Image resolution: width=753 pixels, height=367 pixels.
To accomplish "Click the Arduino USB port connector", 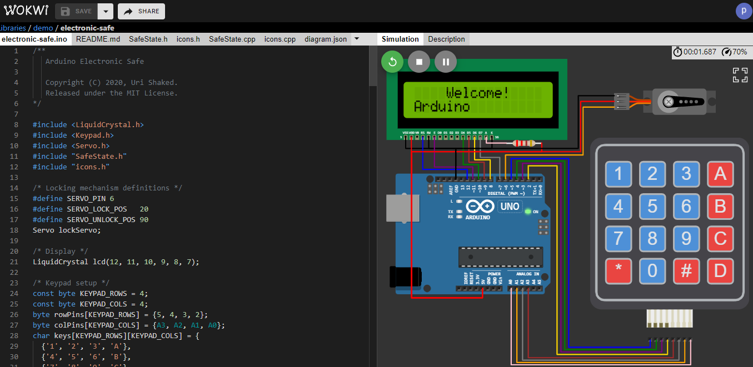I will point(402,209).
